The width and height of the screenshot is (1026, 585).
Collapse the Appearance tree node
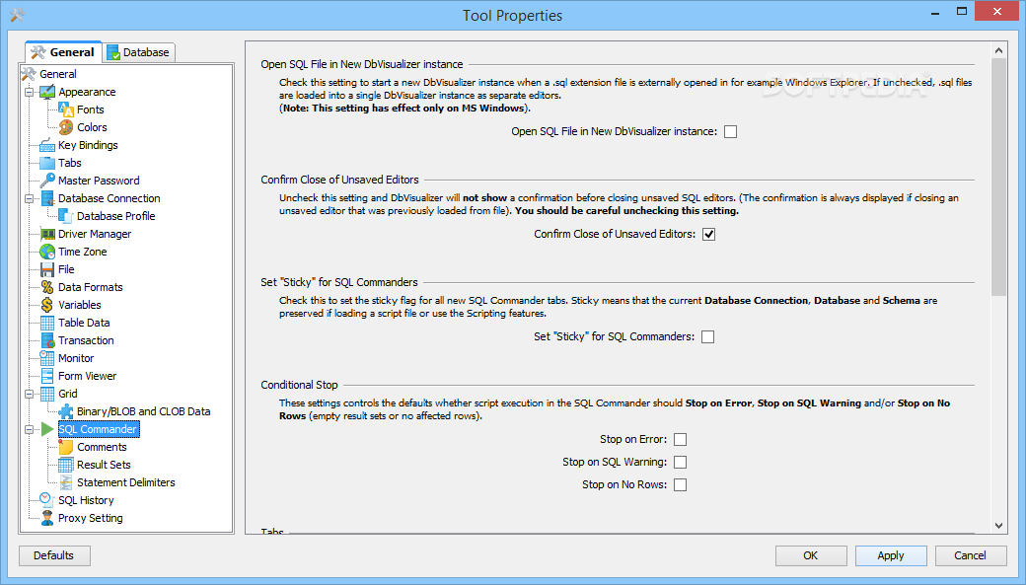(29, 93)
